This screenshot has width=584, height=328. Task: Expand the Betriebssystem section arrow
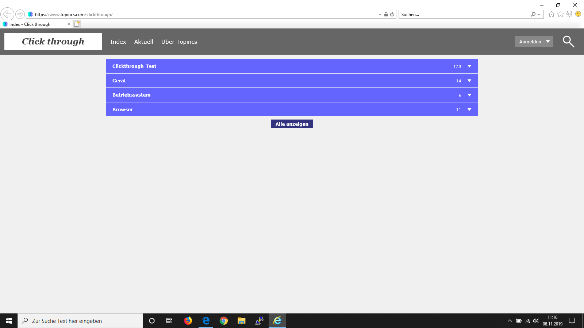[x=469, y=95]
